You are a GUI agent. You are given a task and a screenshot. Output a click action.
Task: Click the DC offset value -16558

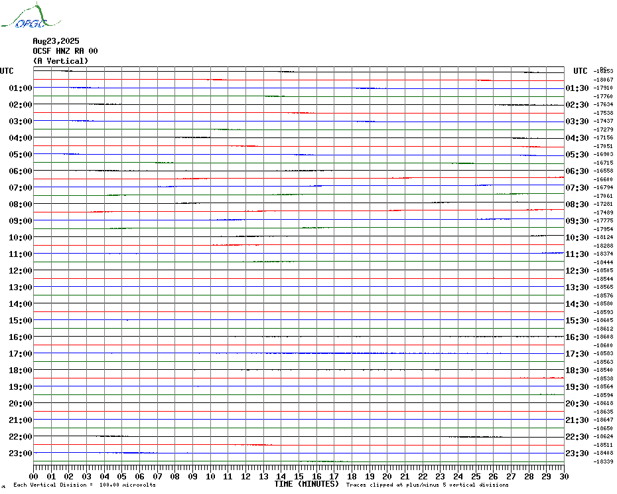[x=603, y=171]
